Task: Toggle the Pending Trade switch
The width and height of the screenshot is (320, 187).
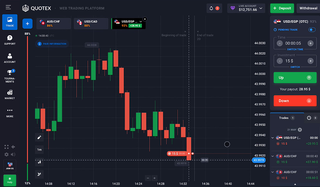Action: (312, 30)
